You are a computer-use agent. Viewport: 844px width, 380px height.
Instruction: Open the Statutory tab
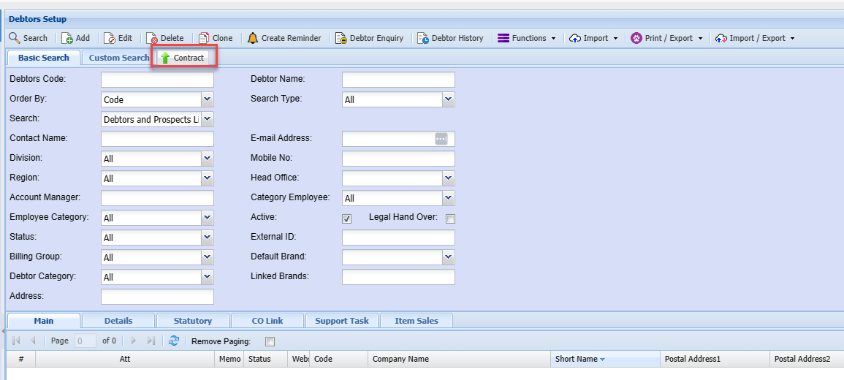(193, 321)
